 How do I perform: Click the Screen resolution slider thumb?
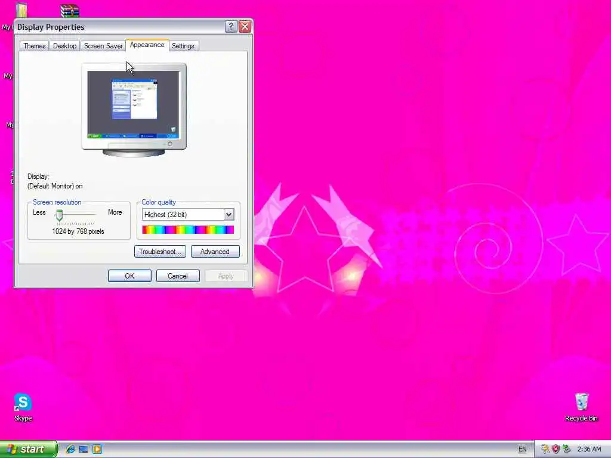point(59,215)
